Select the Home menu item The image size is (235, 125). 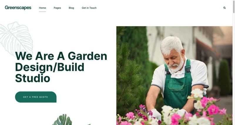click(x=42, y=8)
